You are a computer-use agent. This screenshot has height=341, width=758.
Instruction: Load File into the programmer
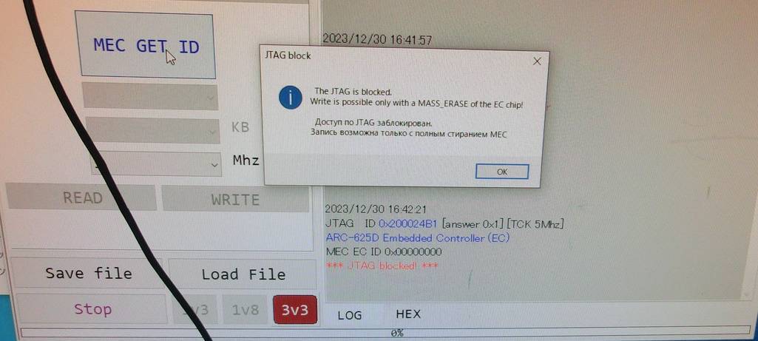point(243,274)
